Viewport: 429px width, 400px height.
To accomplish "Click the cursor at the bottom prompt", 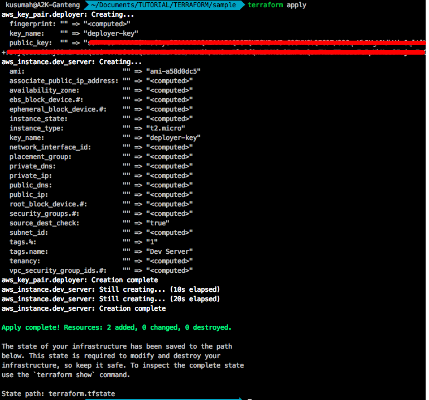I will coord(250,398).
